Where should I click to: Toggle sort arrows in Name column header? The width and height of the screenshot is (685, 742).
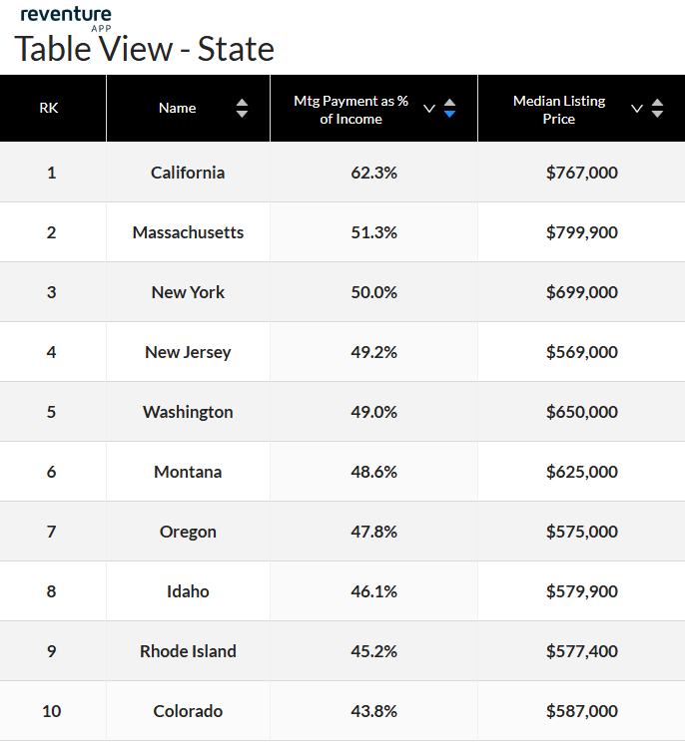[242, 109]
